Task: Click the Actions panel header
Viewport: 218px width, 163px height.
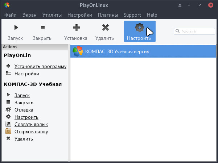Action: (x=34, y=47)
